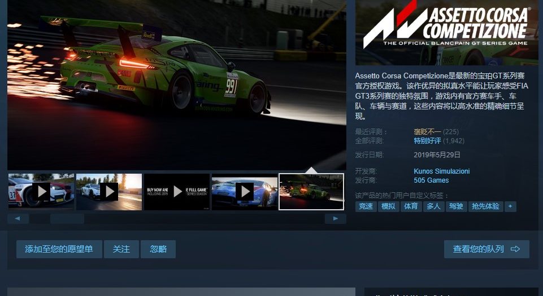Select the 模拟 simulation tag
The width and height of the screenshot is (543, 296).
(388, 206)
